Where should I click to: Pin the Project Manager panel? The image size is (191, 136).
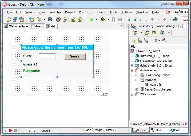click(181, 26)
